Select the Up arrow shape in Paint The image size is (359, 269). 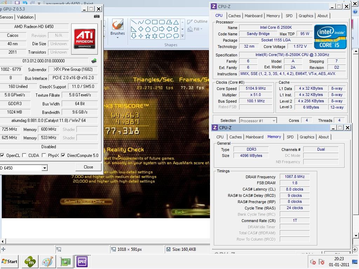point(176,29)
